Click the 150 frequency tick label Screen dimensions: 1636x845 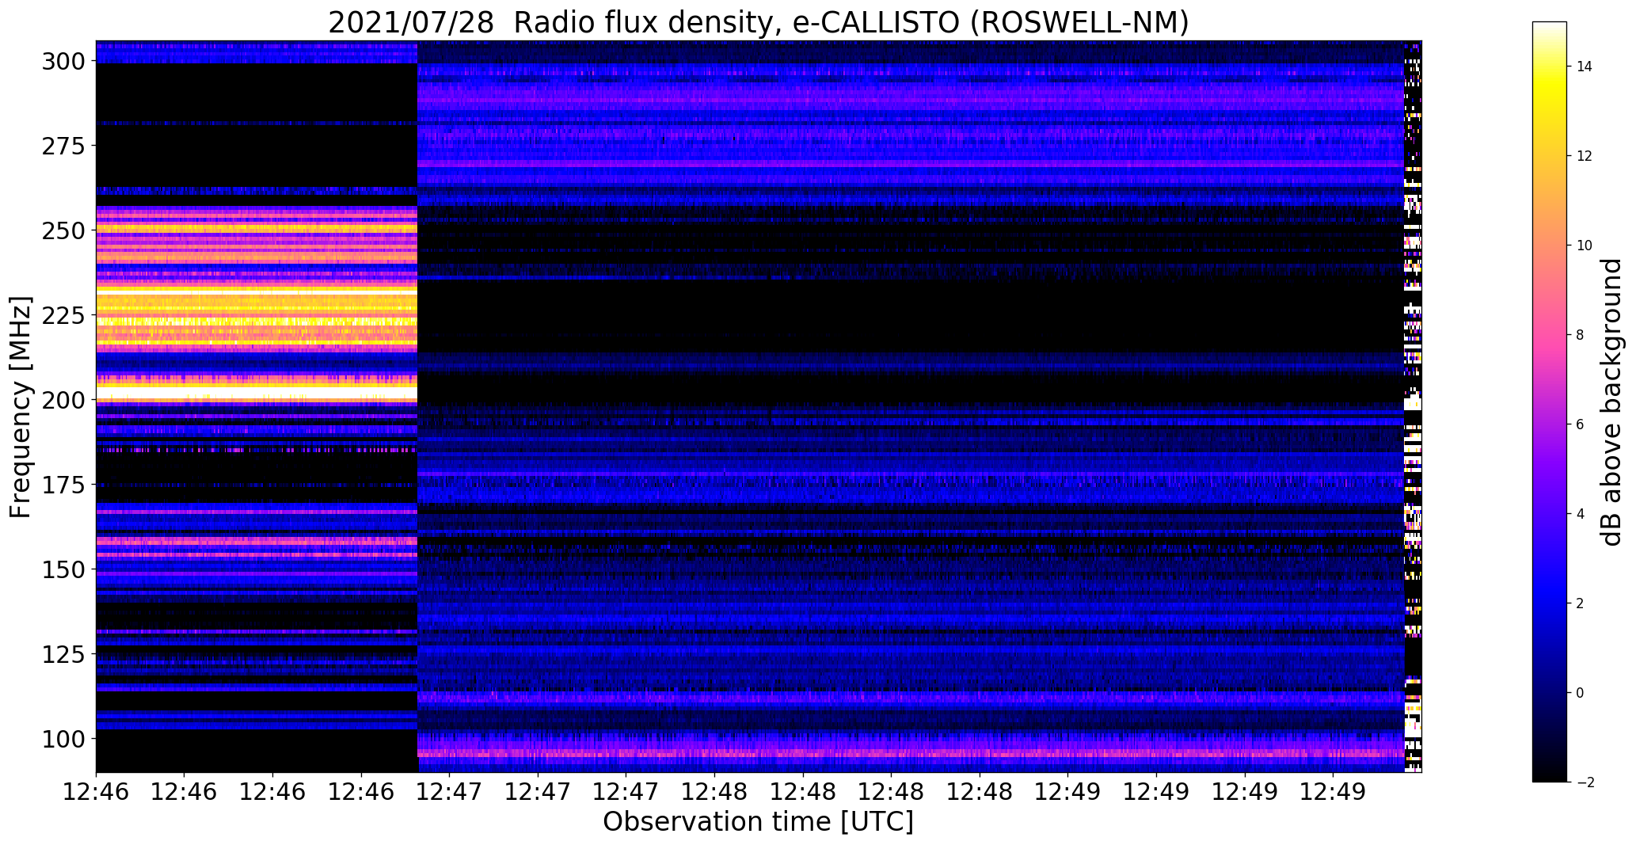64,569
